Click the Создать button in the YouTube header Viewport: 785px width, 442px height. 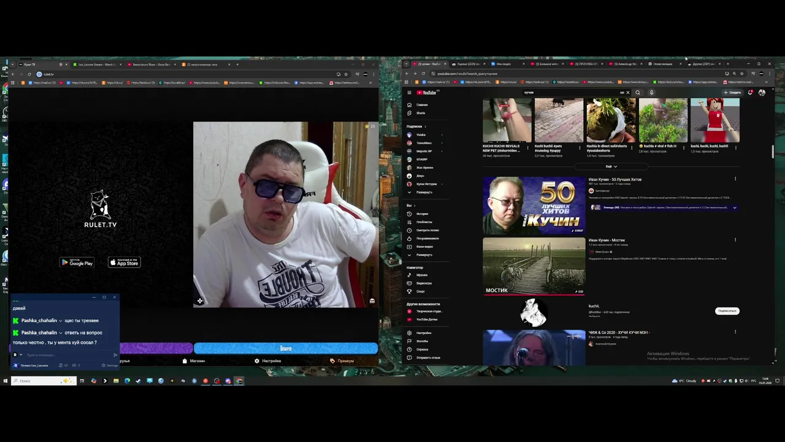(x=732, y=93)
